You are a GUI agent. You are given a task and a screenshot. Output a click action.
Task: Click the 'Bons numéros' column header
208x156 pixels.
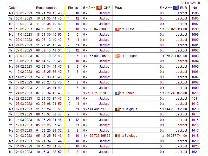pos(47,8)
